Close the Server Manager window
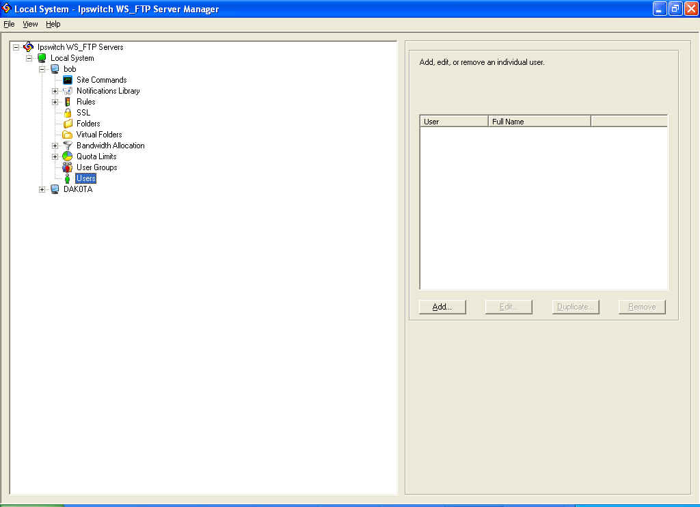 pos(692,8)
